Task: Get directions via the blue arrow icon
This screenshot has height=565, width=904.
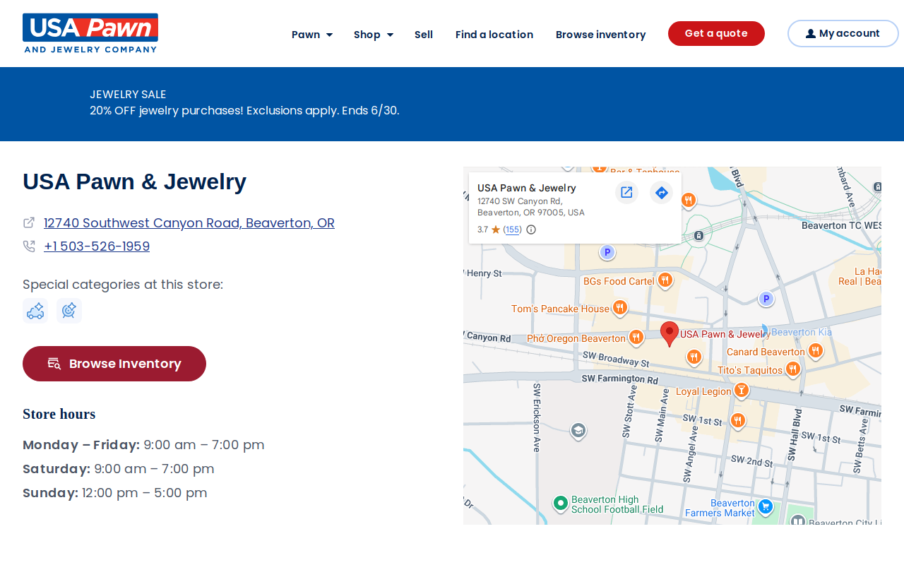Action: tap(661, 192)
